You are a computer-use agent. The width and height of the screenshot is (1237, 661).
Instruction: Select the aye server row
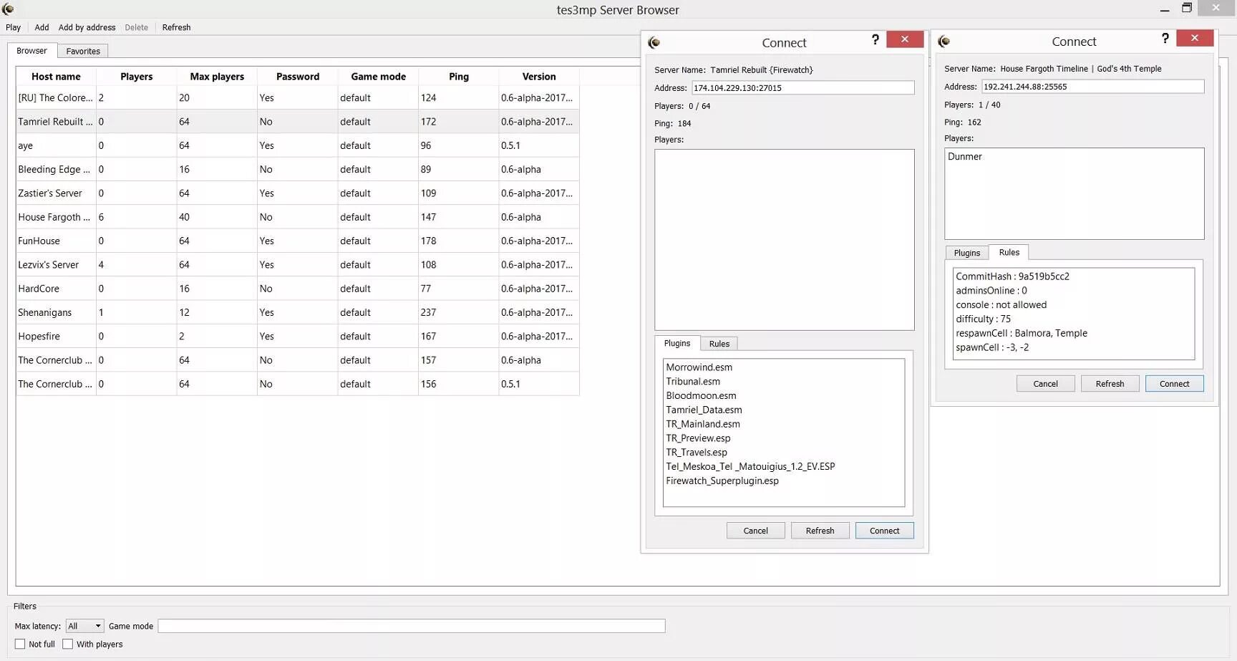pyautogui.click(x=298, y=145)
